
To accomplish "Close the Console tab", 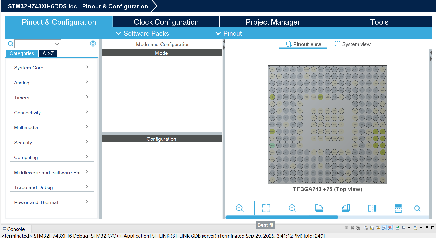I will tap(28, 229).
